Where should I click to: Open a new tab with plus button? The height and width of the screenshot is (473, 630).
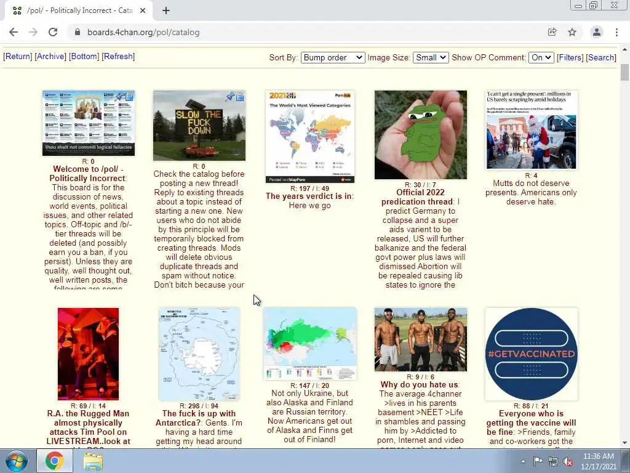click(166, 10)
